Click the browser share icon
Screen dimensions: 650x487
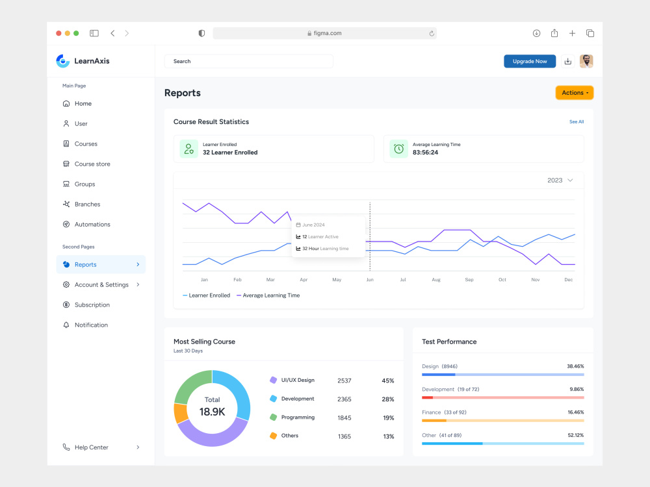[554, 32]
